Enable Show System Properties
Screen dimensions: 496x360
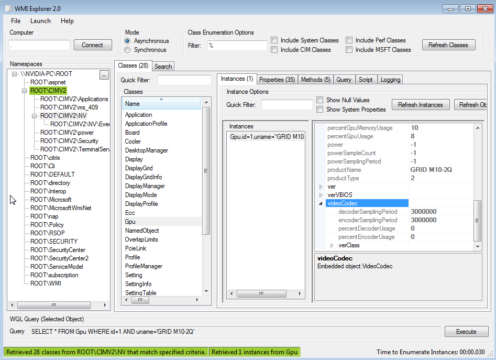[x=319, y=109]
